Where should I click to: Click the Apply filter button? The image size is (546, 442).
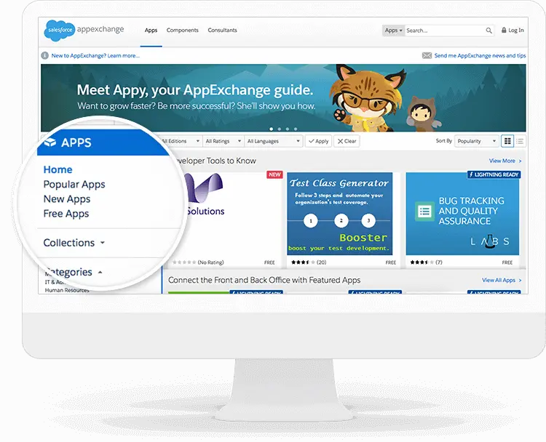pos(318,141)
